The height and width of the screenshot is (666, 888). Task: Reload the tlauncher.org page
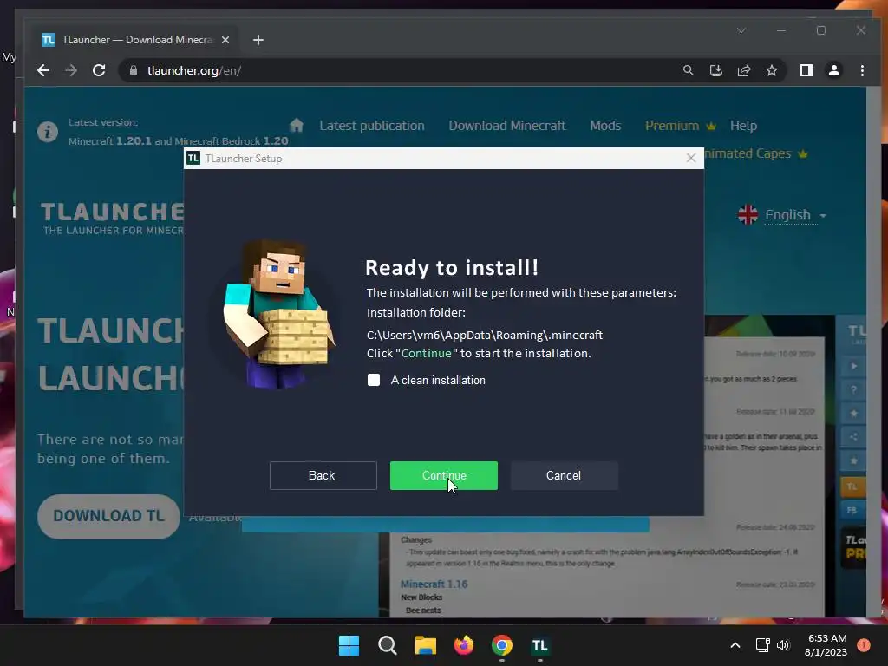coord(99,70)
